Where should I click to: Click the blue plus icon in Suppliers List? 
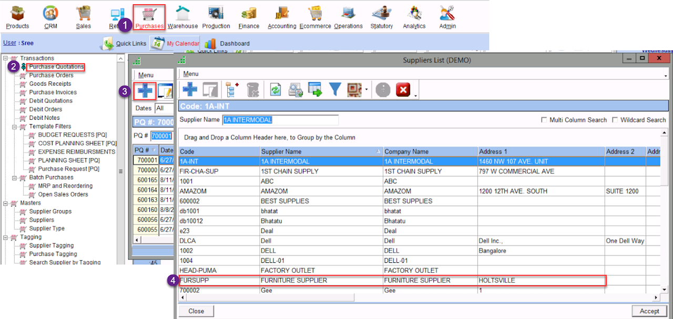tap(189, 89)
